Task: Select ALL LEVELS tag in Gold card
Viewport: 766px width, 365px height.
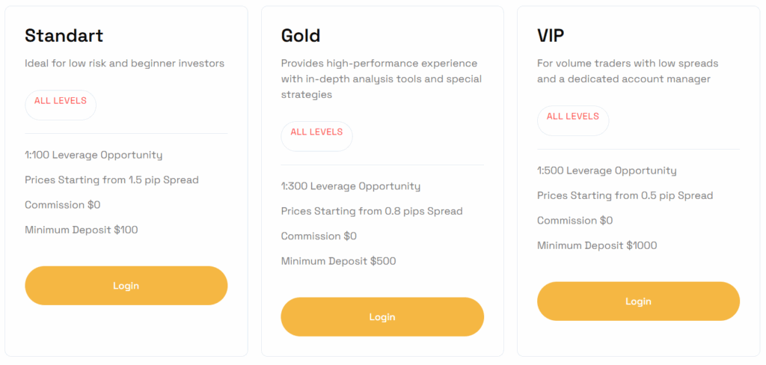Action: coord(316,133)
